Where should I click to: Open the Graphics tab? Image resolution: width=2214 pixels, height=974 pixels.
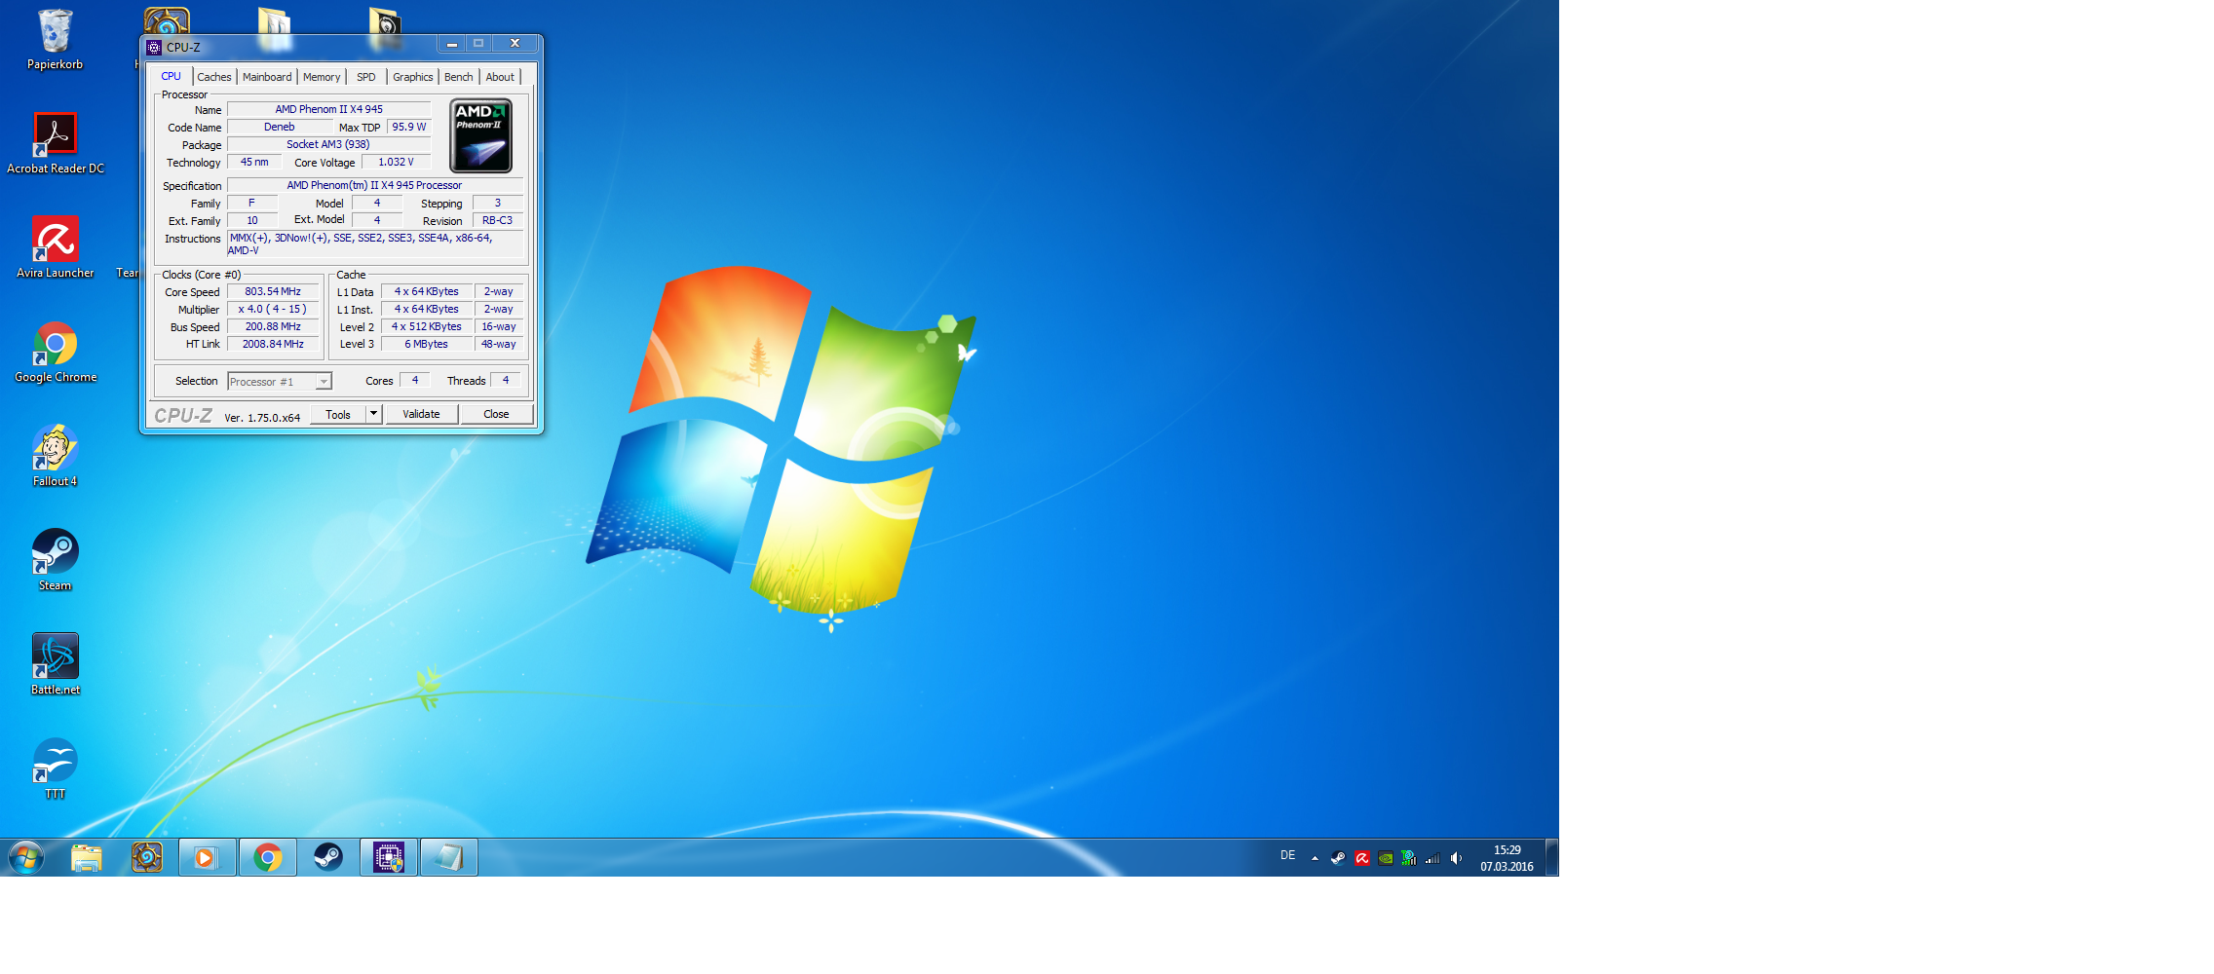point(413,77)
